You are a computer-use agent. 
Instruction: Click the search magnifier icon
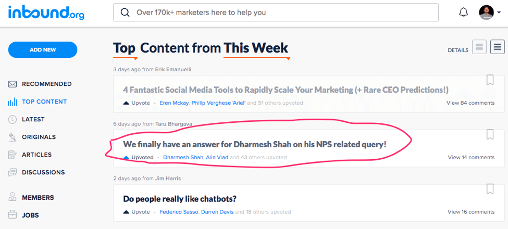tap(125, 12)
